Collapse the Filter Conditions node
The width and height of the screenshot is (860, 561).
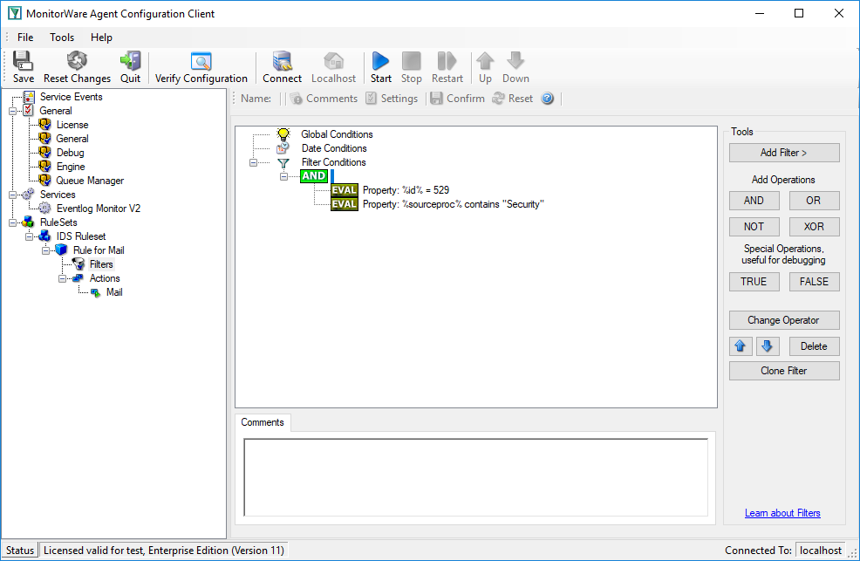pyautogui.click(x=253, y=162)
